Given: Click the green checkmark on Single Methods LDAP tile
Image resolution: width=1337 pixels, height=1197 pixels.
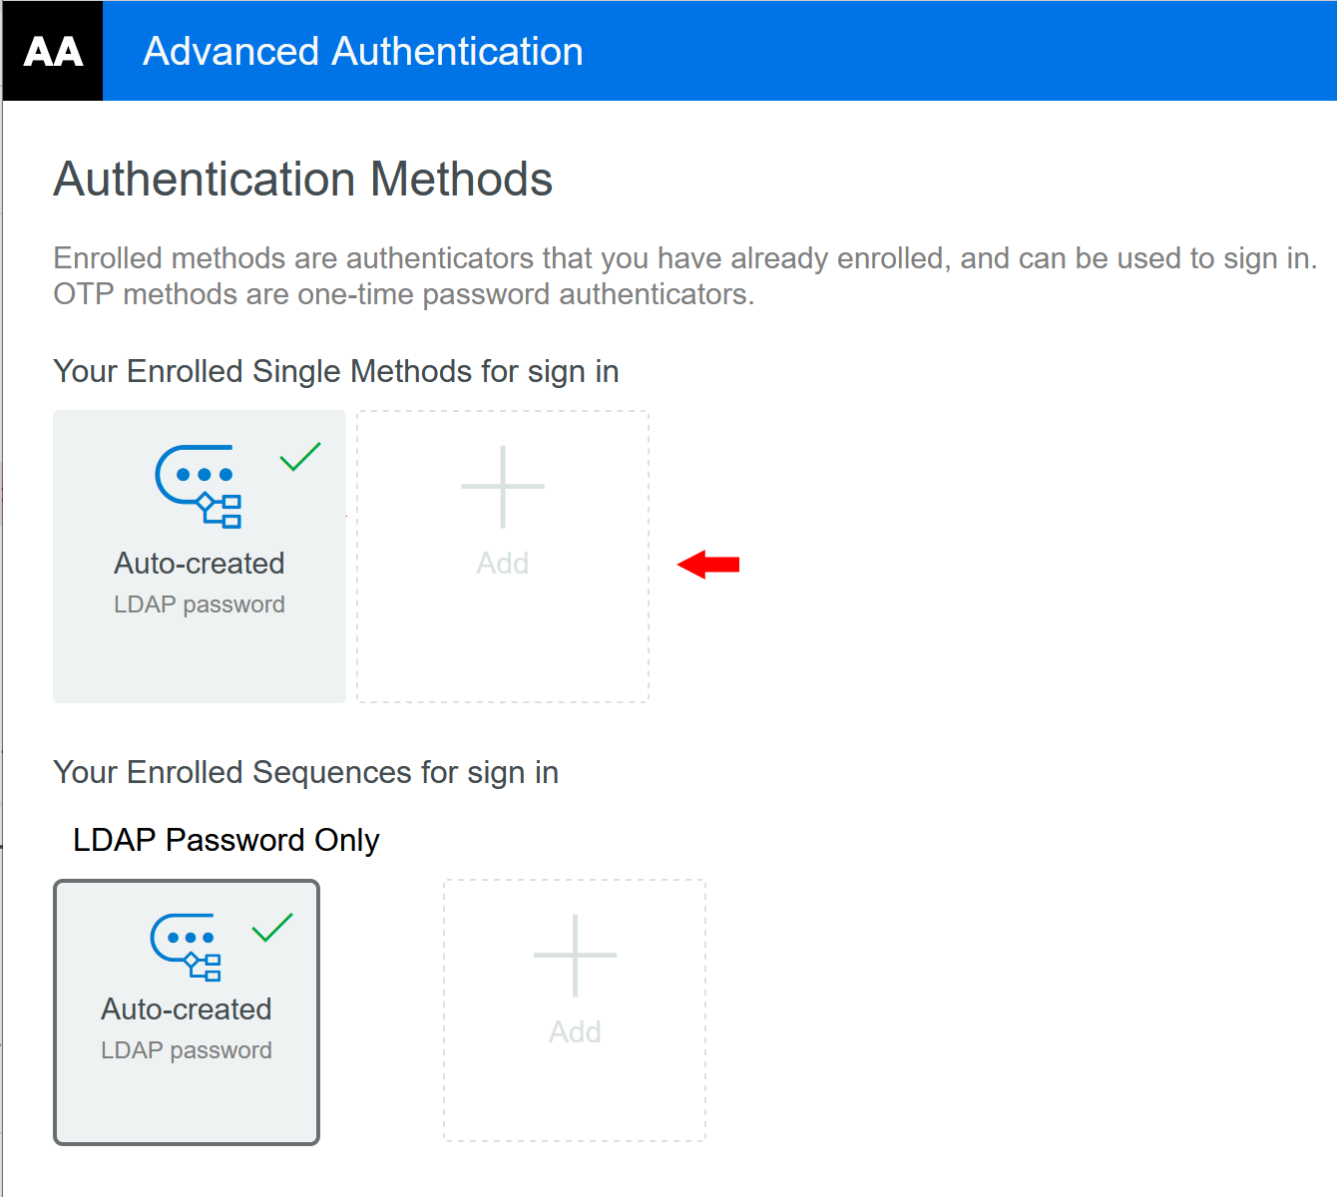Looking at the screenshot, I should click(300, 456).
